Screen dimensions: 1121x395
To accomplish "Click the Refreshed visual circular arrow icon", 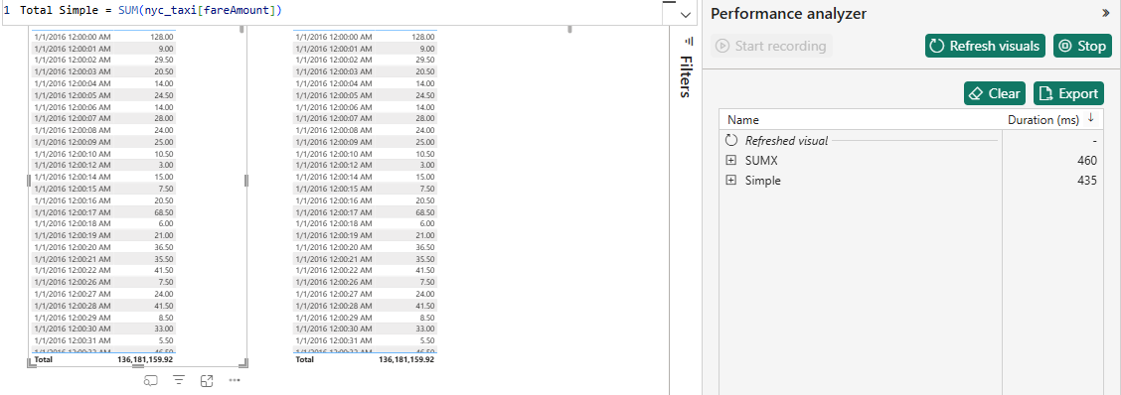I will (x=731, y=141).
